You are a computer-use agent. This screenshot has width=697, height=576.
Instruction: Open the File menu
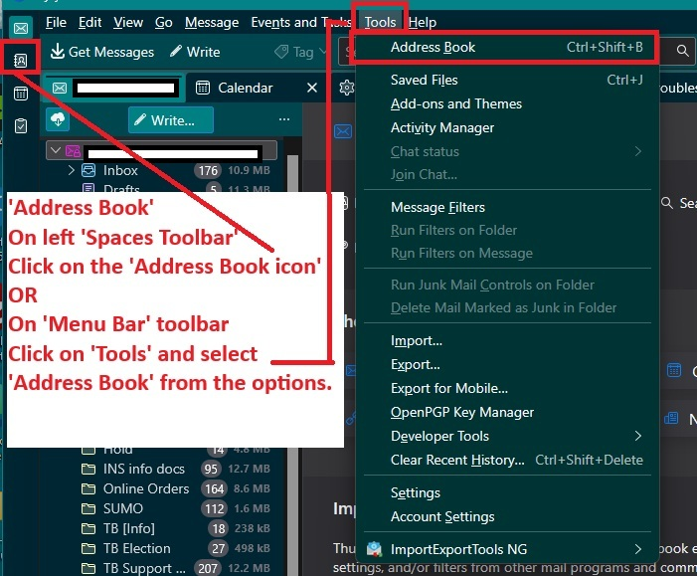(56, 22)
